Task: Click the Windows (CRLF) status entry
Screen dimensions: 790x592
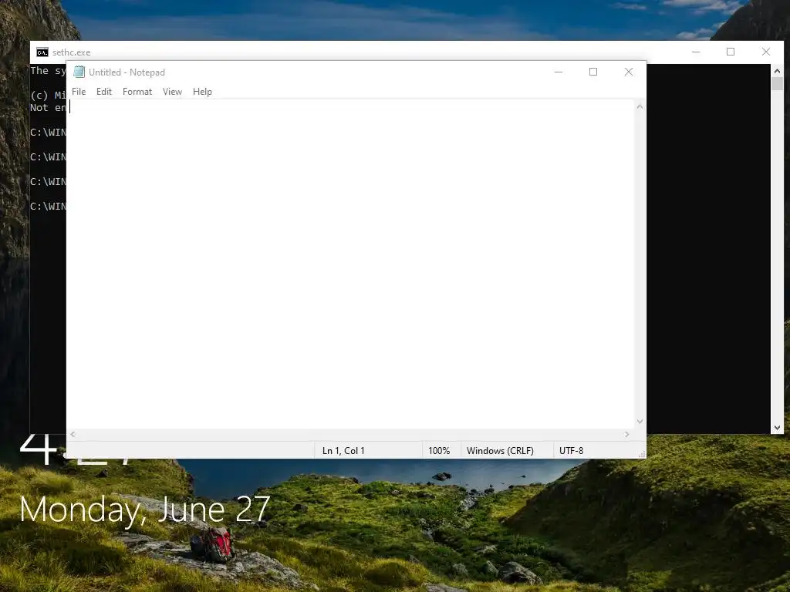Action: [500, 450]
